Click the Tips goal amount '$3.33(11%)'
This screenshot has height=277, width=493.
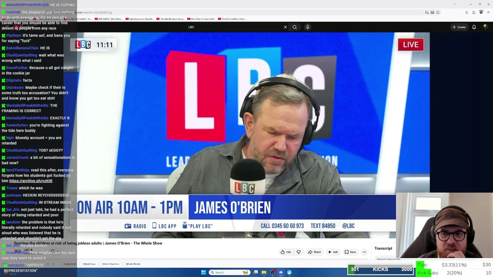(454, 265)
